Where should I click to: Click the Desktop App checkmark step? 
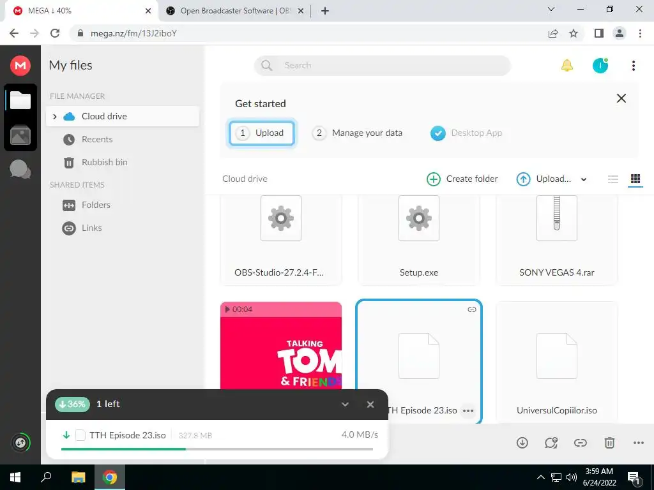(x=438, y=133)
